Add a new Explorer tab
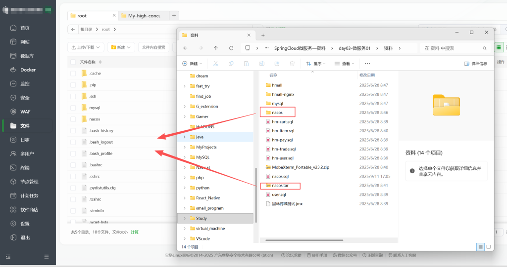Screen dimensions: 507x267 263,35
